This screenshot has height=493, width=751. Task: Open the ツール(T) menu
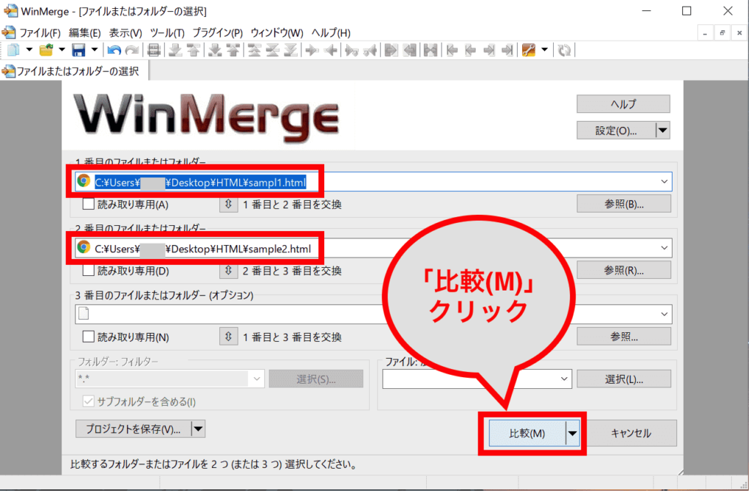(x=167, y=33)
